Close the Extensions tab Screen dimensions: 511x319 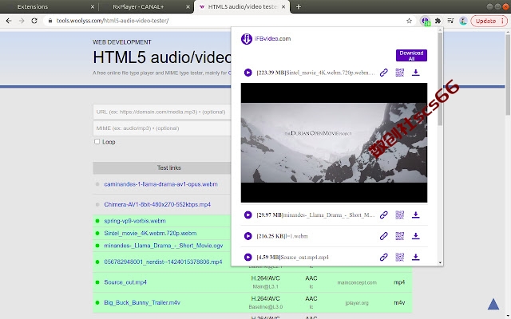click(93, 7)
